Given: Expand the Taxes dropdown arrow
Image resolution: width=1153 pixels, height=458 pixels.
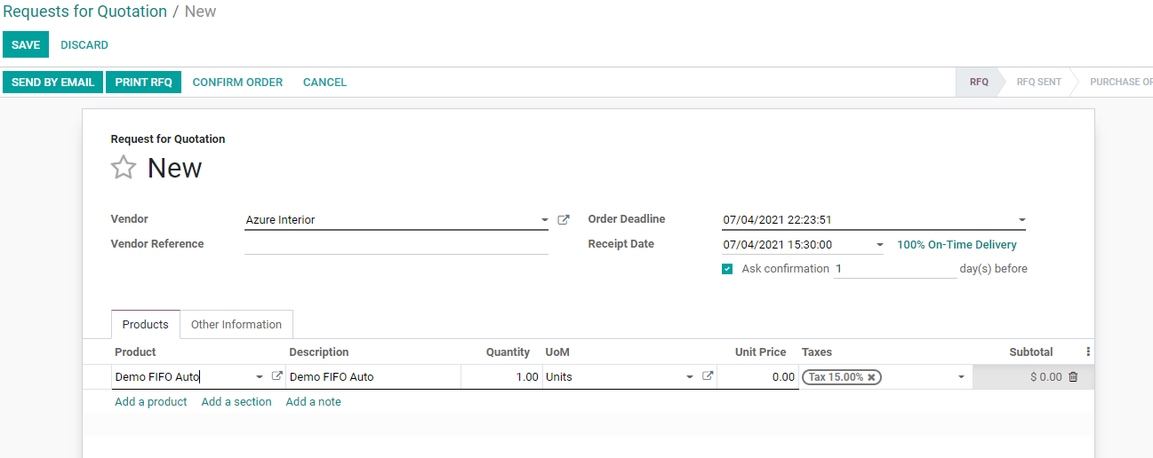Looking at the screenshot, I should 961,377.
